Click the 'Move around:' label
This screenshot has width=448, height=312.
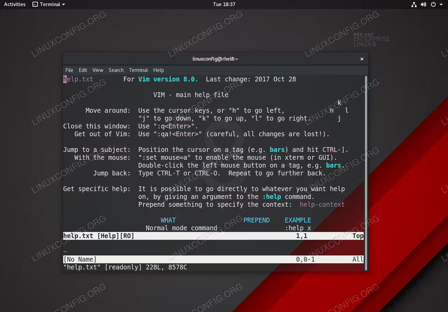point(108,110)
